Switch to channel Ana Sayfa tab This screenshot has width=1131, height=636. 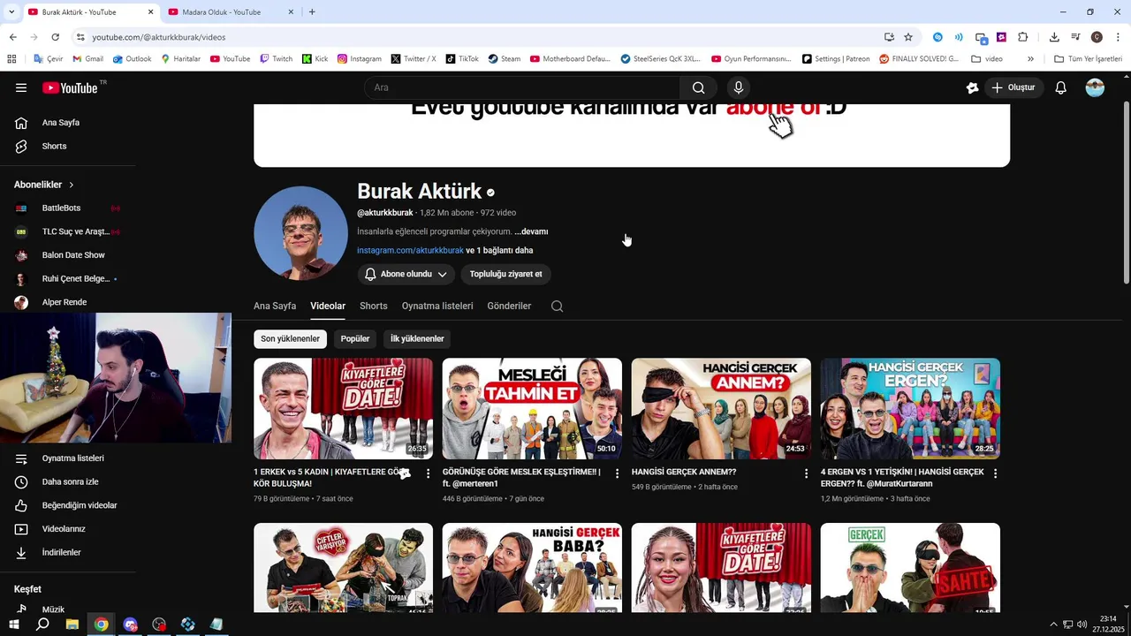tap(275, 306)
